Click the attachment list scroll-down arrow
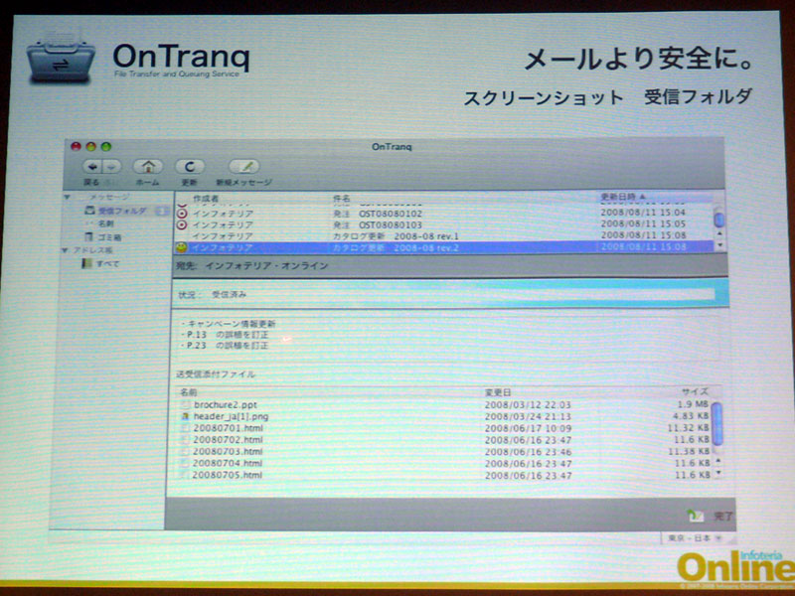 tap(716, 474)
